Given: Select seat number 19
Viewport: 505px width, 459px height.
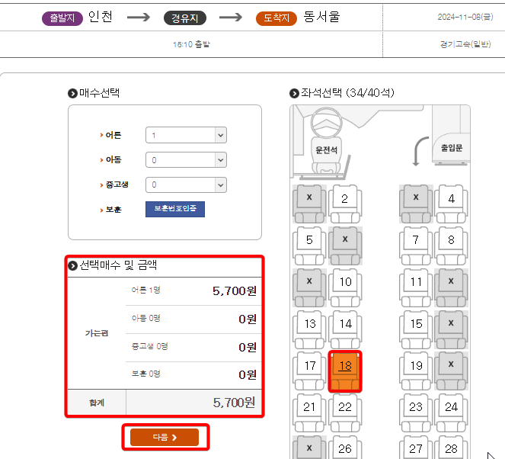Looking at the screenshot, I should 416,371.
